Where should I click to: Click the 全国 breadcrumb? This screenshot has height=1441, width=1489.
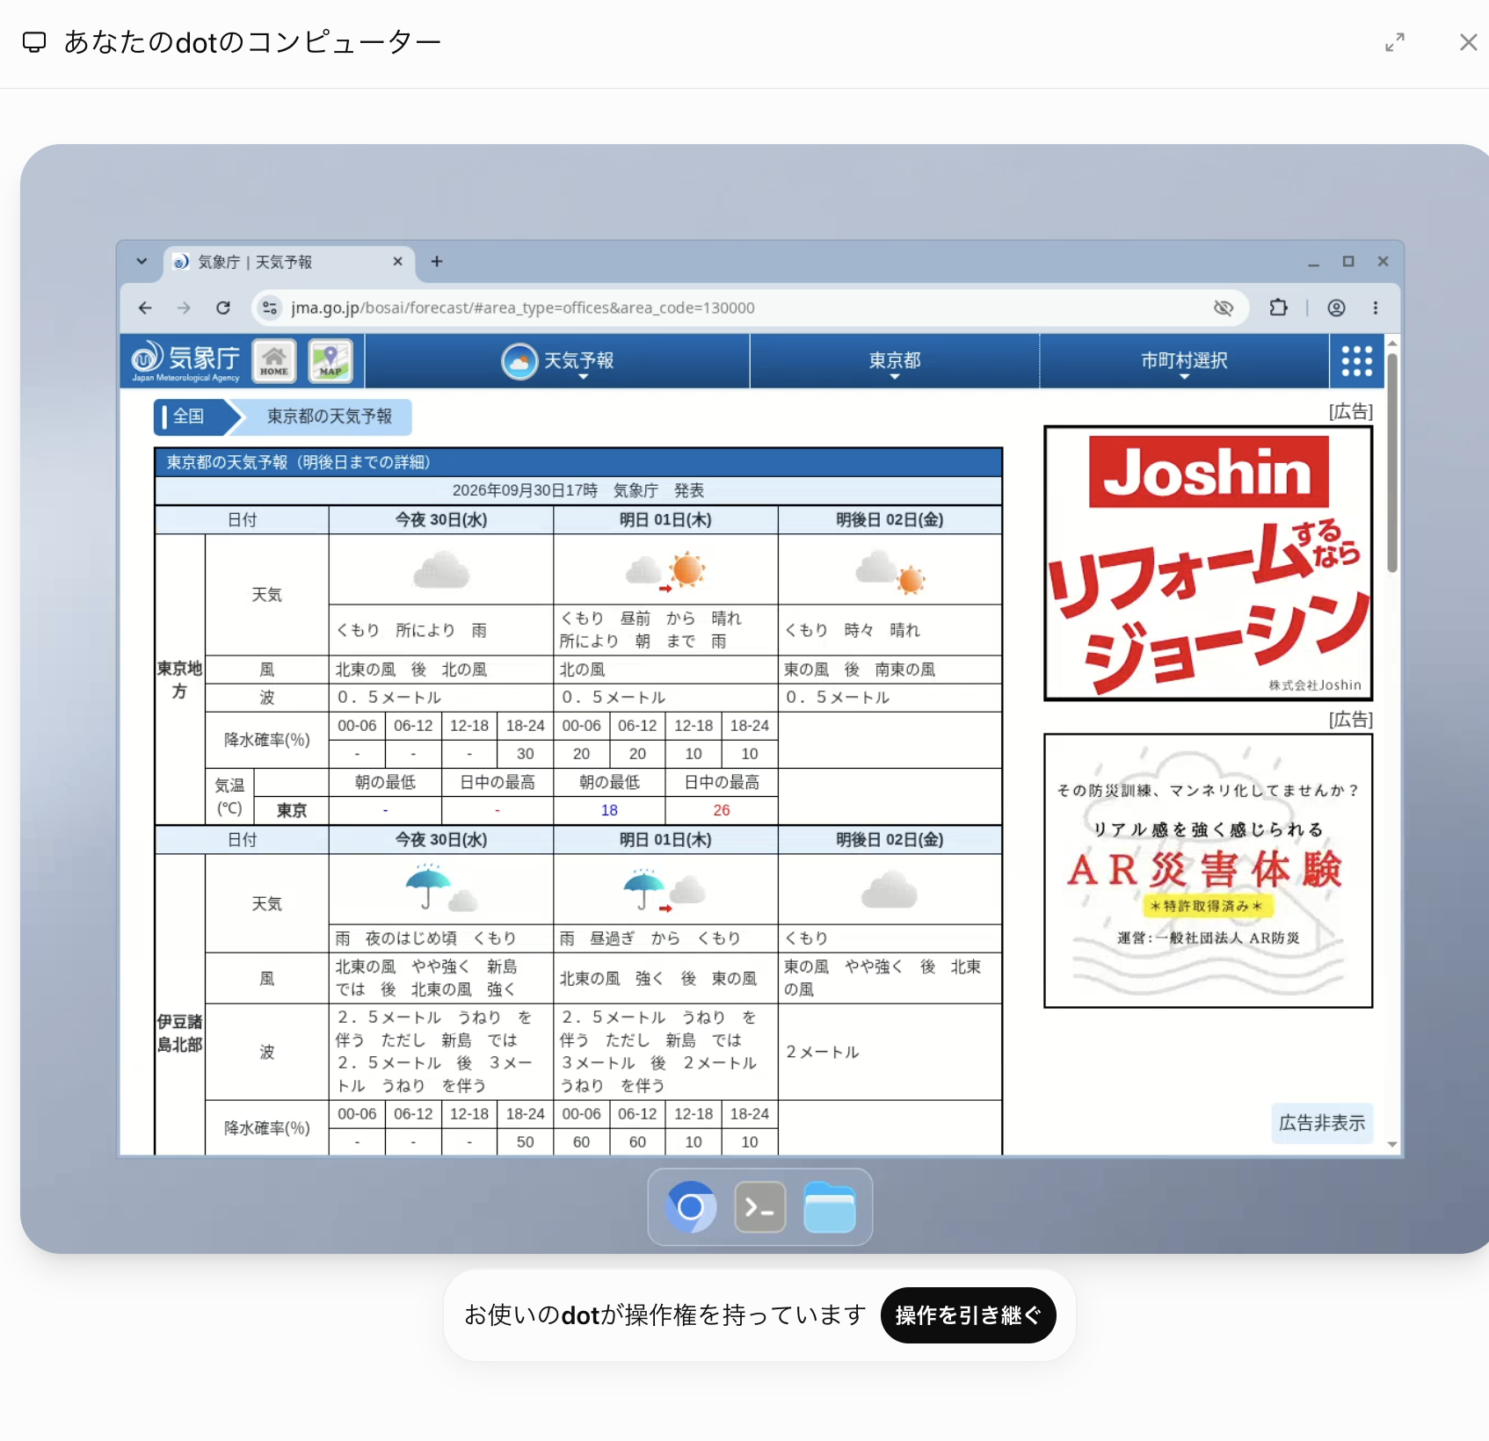coord(188,416)
